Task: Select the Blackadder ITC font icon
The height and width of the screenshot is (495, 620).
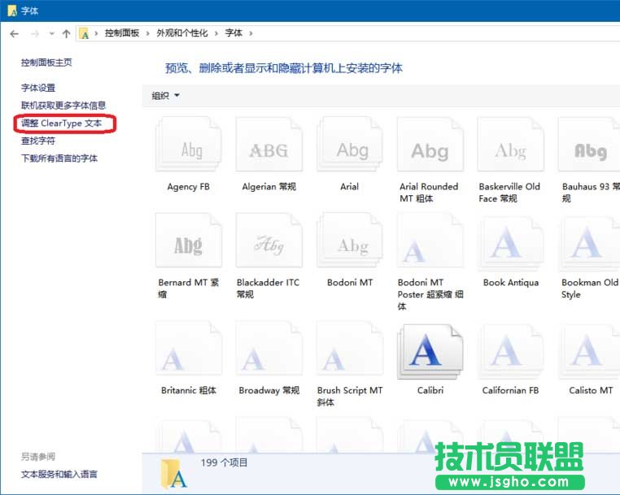Action: click(269, 241)
